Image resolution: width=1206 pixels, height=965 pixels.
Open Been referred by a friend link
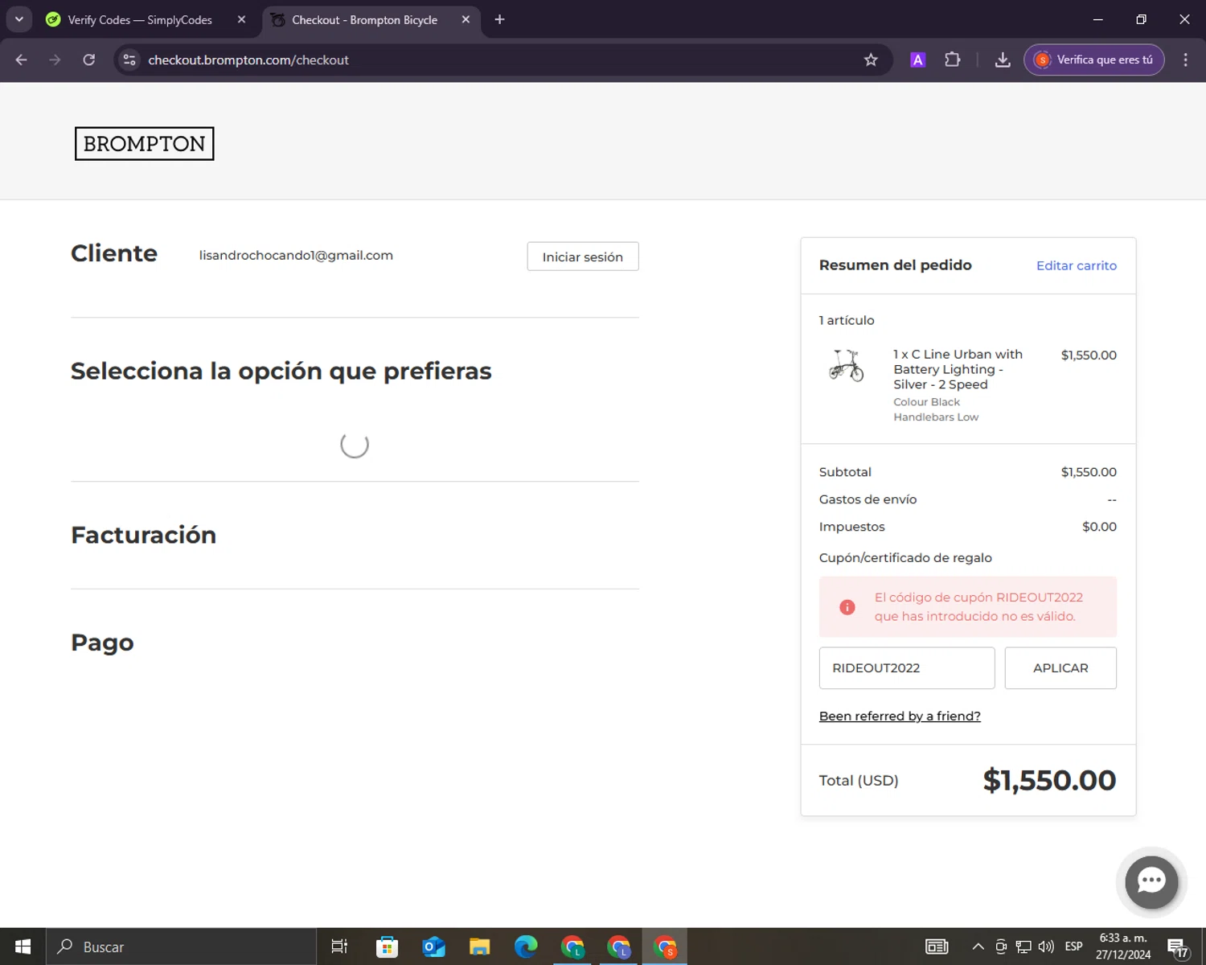(x=900, y=716)
